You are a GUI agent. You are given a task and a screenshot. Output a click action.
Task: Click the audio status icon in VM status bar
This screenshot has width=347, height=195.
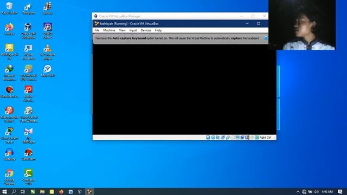click(x=218, y=138)
